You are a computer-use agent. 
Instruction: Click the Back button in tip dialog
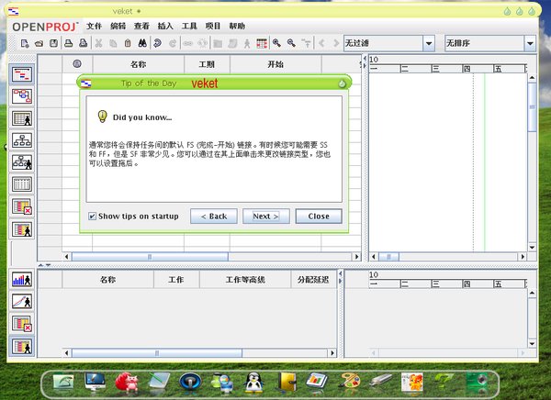(x=214, y=217)
